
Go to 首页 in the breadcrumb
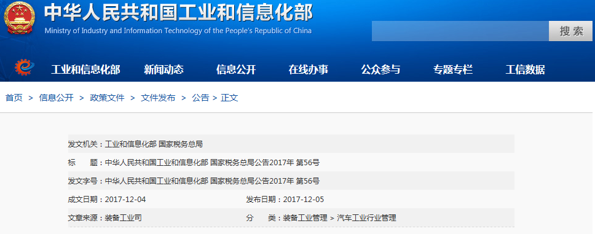pyautogui.click(x=14, y=98)
